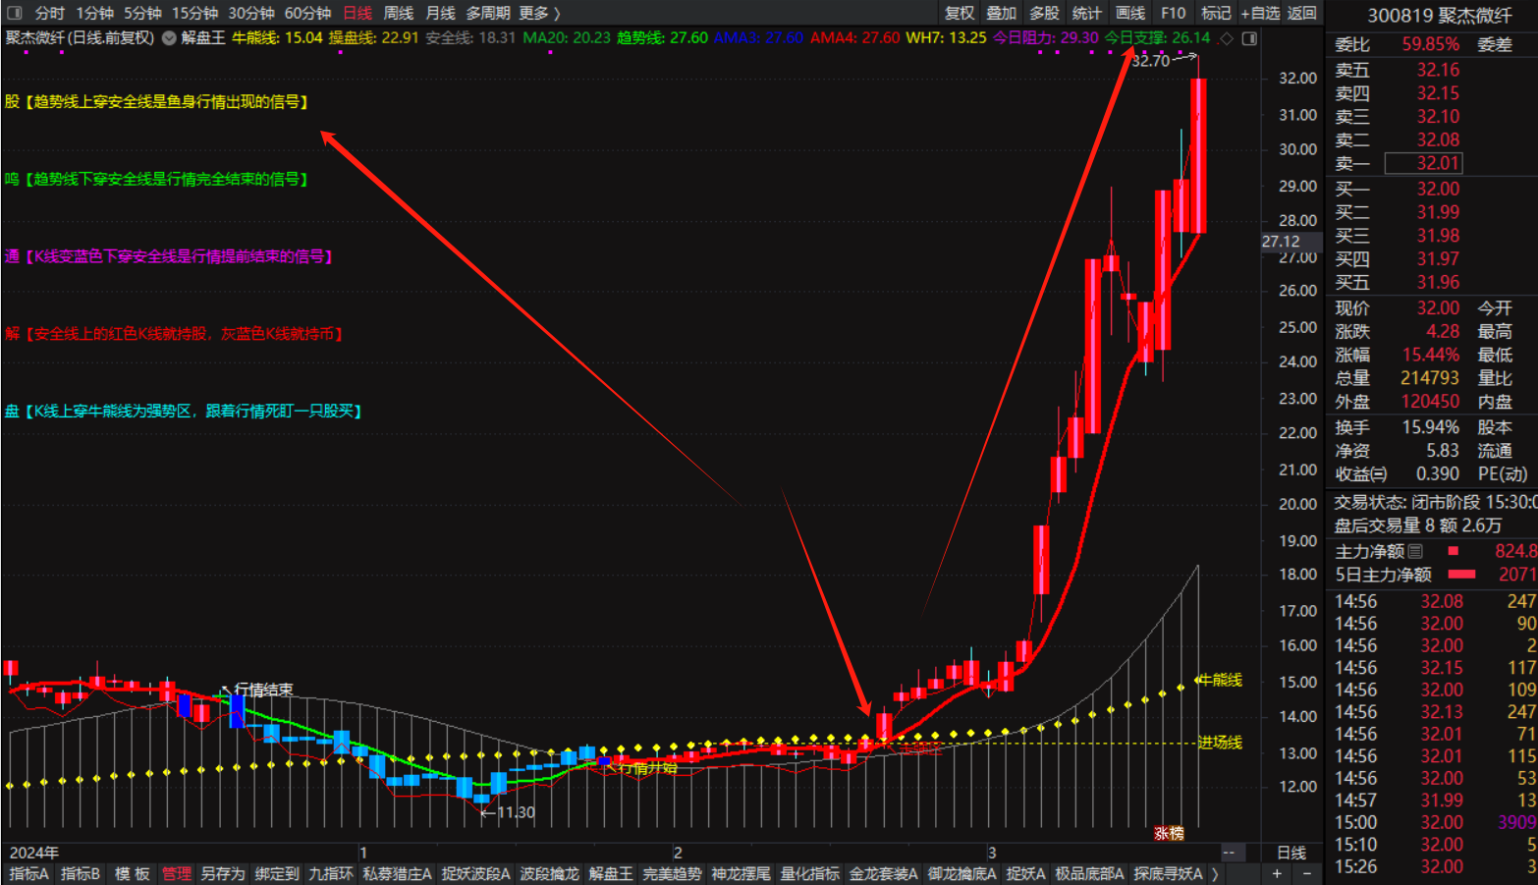The width and height of the screenshot is (1538, 885).
Task: Select the 60分钟 period tab
Action: click(x=307, y=13)
